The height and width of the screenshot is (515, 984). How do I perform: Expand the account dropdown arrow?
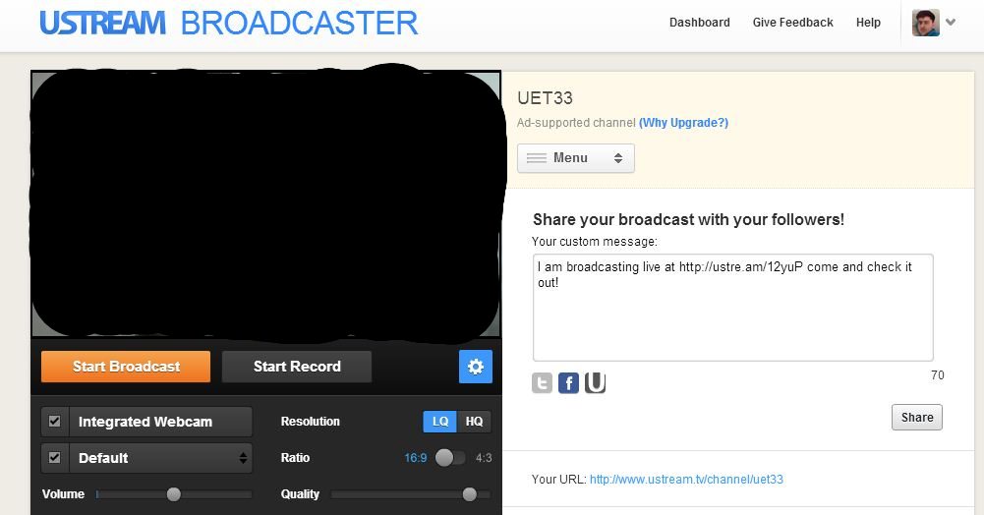(951, 23)
